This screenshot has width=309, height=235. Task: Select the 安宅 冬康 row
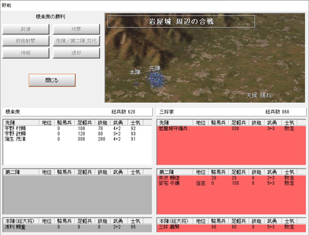coord(169,183)
